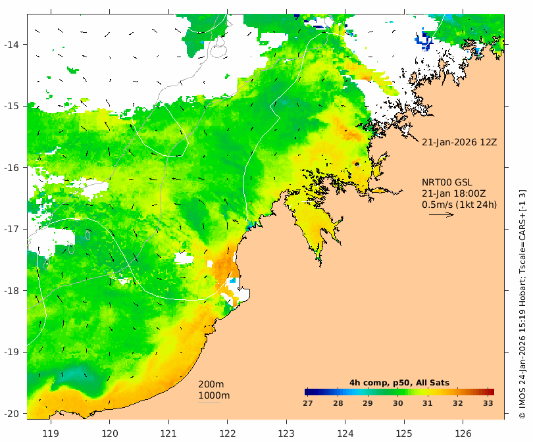Click the latitude axis label -14

coord(11,45)
